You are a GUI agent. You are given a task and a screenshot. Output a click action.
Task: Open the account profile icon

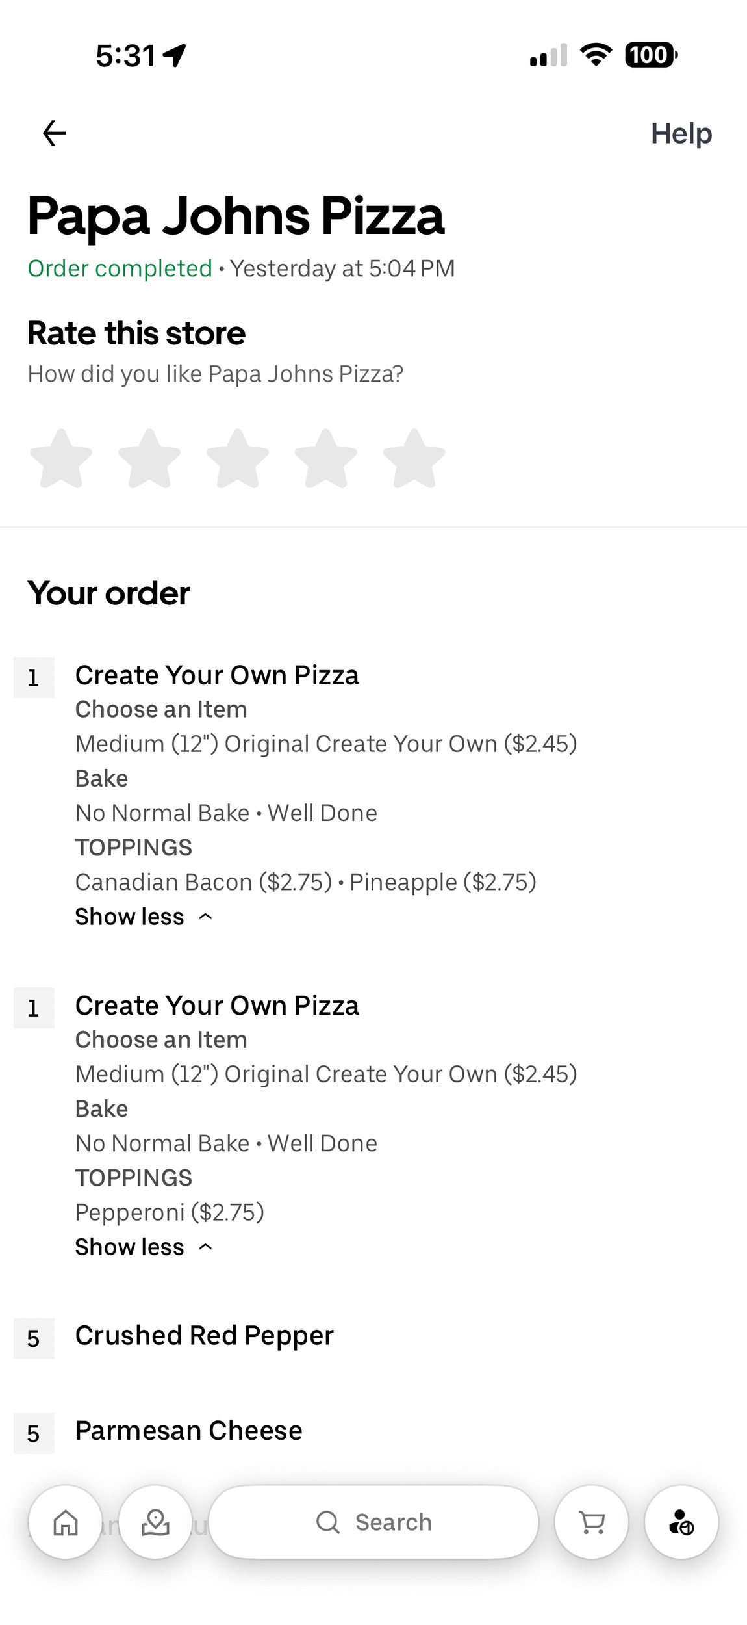pos(681,1522)
